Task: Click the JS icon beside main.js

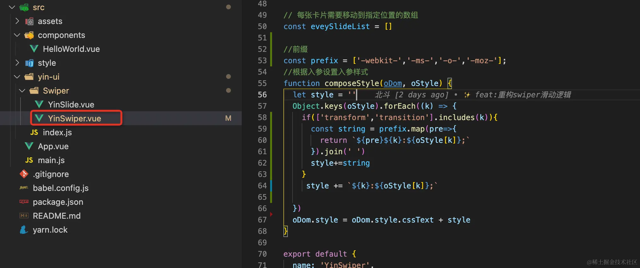Action: click(x=29, y=160)
